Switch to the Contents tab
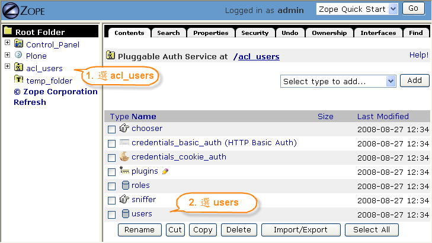This screenshot has width=432, height=243. [x=129, y=33]
